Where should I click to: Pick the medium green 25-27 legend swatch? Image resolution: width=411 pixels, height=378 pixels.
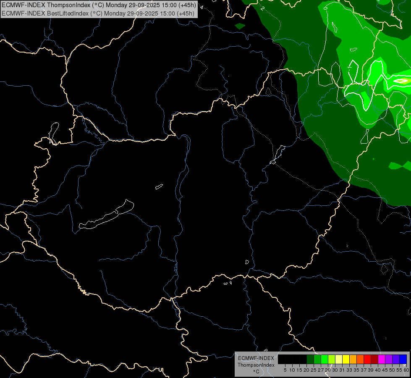tap(317, 360)
